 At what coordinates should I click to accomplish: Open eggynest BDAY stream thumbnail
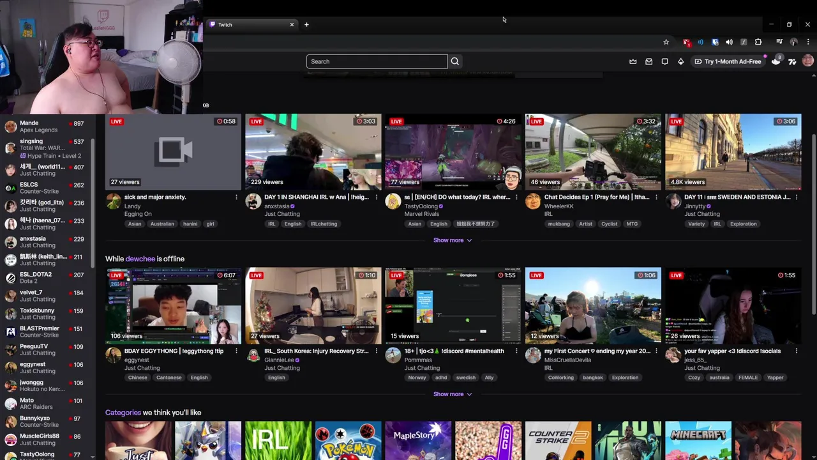pyautogui.click(x=174, y=305)
